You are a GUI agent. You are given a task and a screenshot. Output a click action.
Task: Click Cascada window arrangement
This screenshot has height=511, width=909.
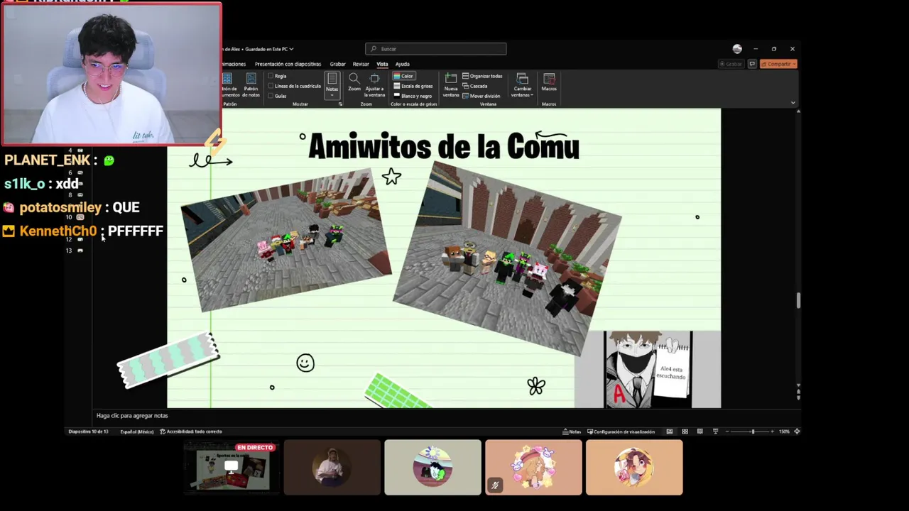tap(475, 86)
